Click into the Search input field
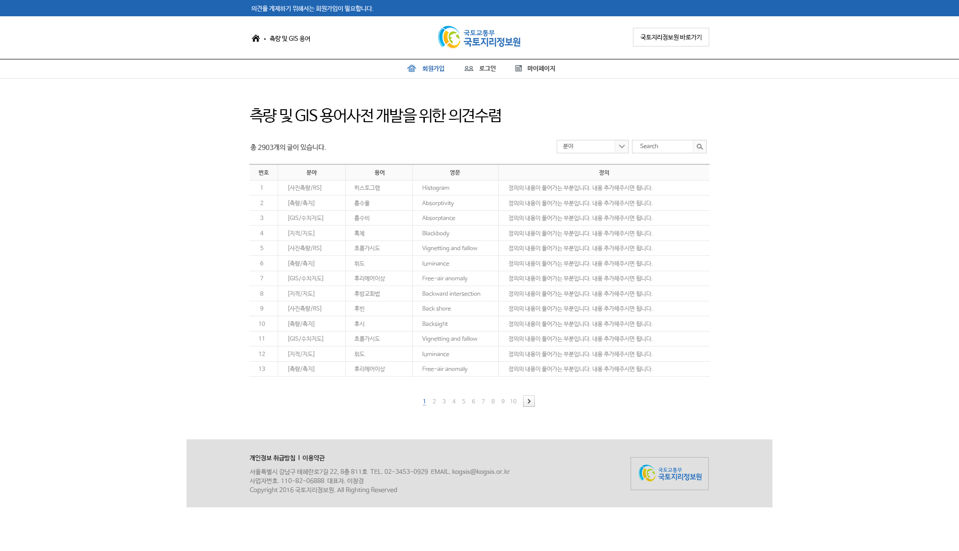Screen dimensions: 959x551 (x=663, y=147)
